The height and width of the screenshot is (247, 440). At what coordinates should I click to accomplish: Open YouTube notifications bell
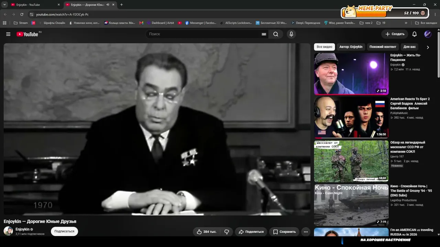(x=415, y=34)
